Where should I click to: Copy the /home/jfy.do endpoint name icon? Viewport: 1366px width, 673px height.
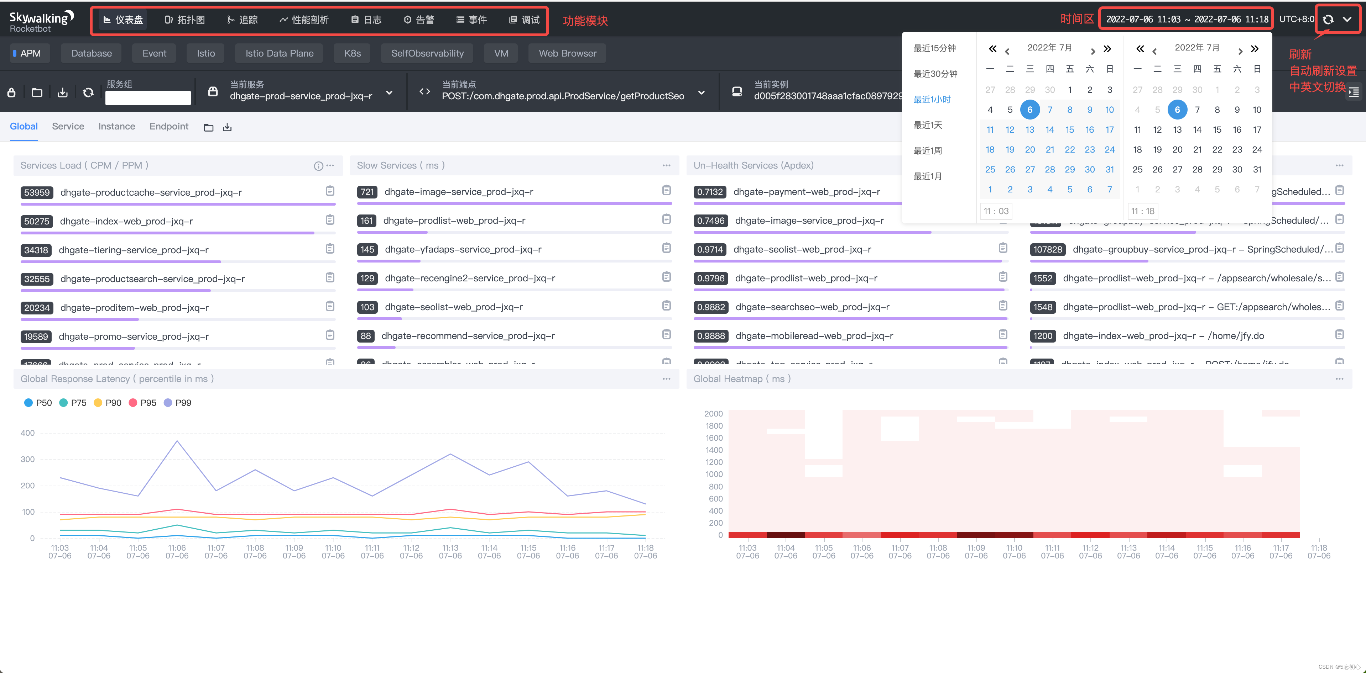point(1340,334)
